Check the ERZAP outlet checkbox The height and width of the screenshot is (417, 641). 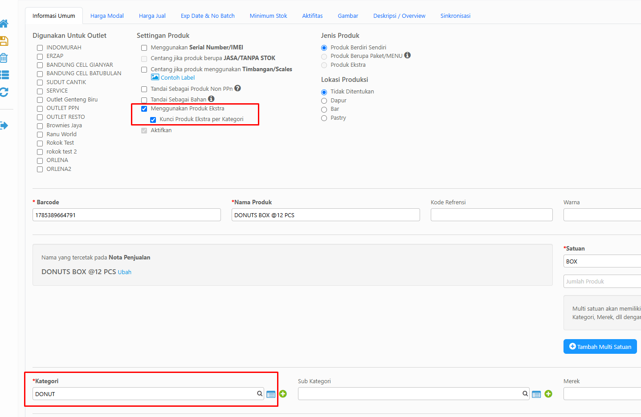pos(40,57)
